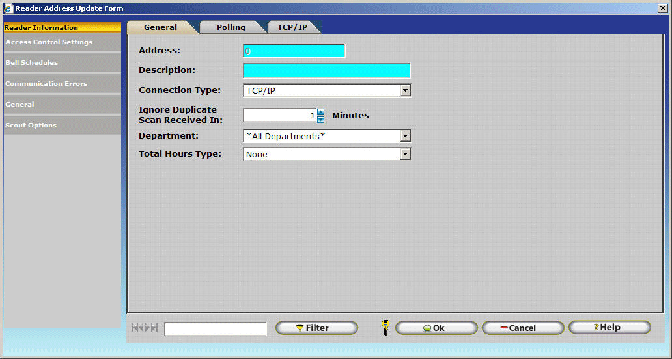Select Bell Schedules in the sidebar

click(61, 63)
